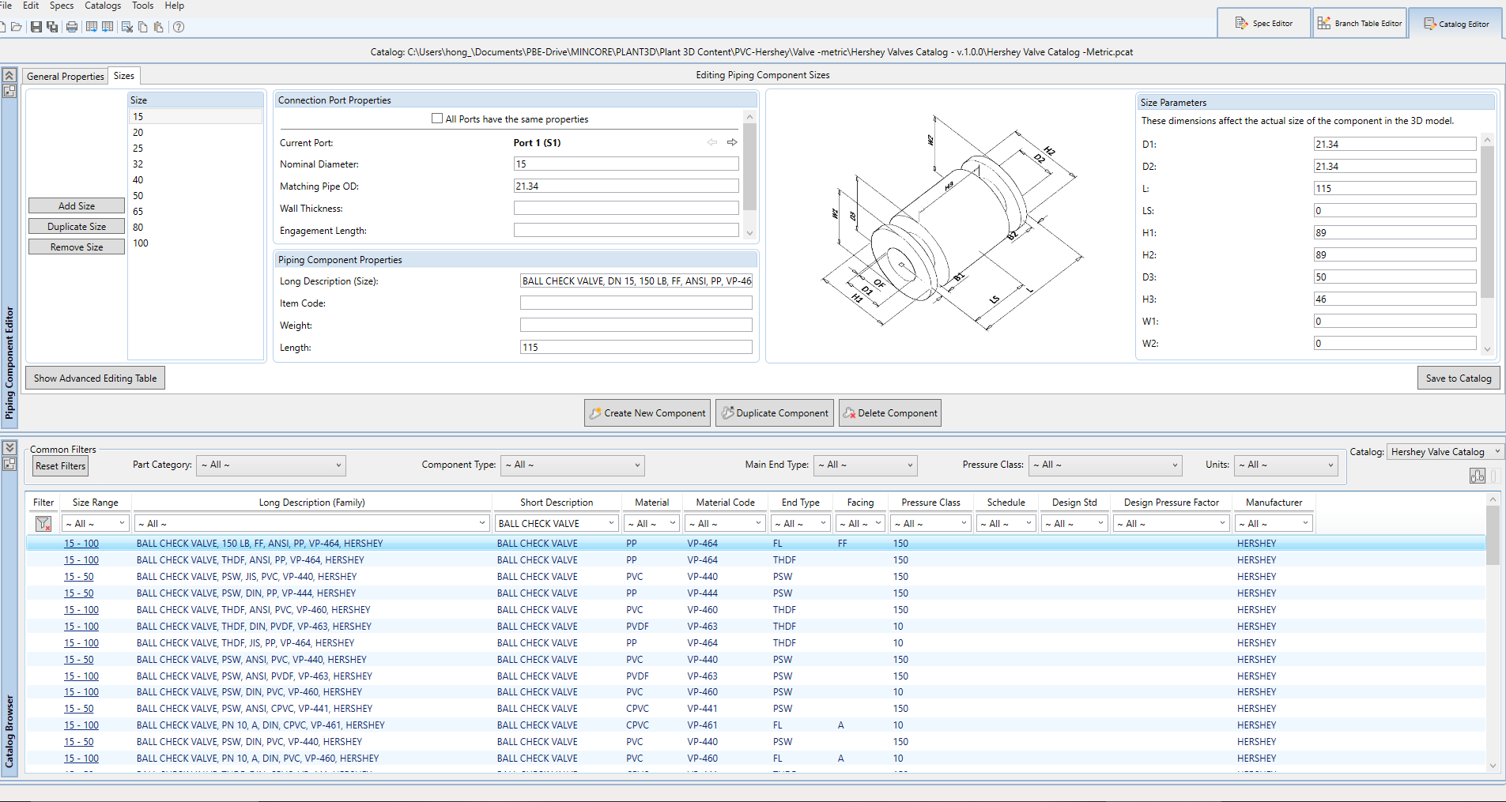Click the Paste clipboard toolbar icon
Image resolution: width=1506 pixels, height=802 pixels.
point(158,27)
